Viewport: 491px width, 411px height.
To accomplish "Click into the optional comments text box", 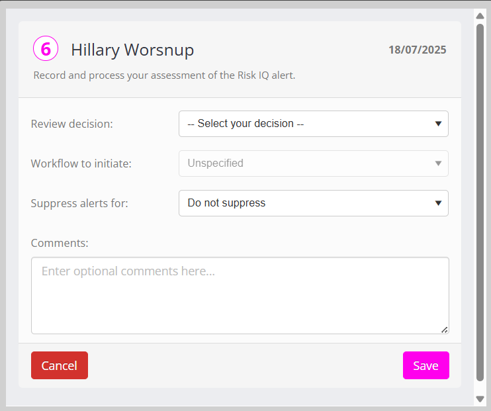I will (x=240, y=295).
